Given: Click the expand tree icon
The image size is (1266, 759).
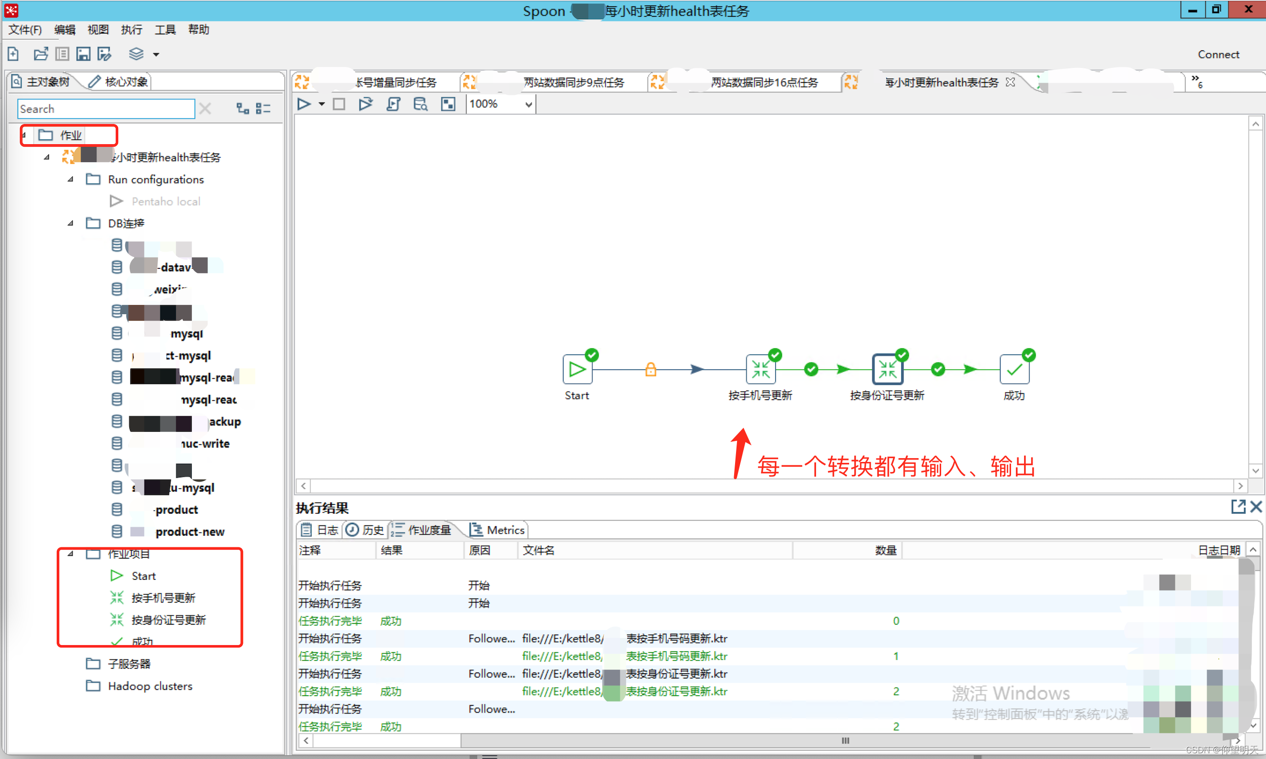Looking at the screenshot, I should point(243,108).
